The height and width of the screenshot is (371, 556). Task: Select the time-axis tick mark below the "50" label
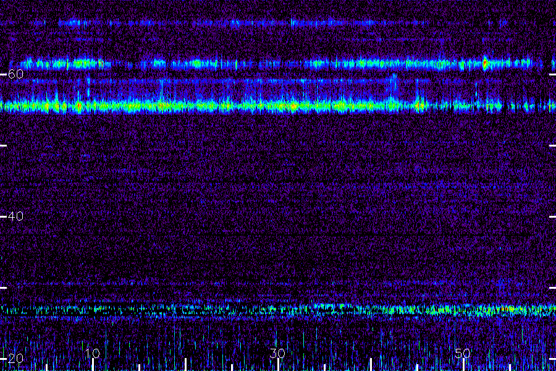coord(463,365)
